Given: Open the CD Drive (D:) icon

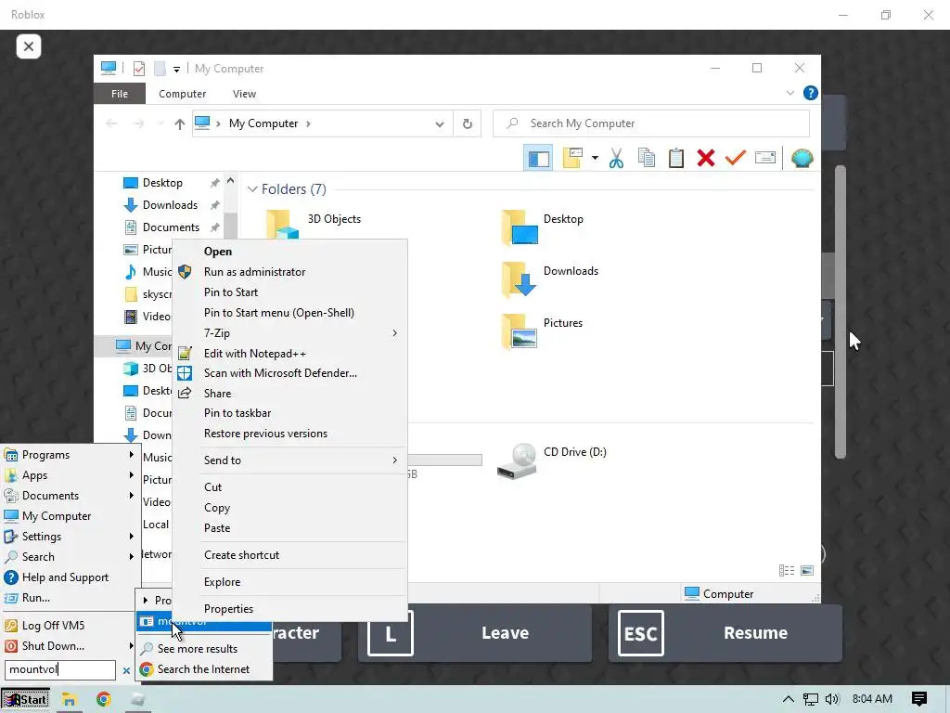Looking at the screenshot, I should (517, 460).
